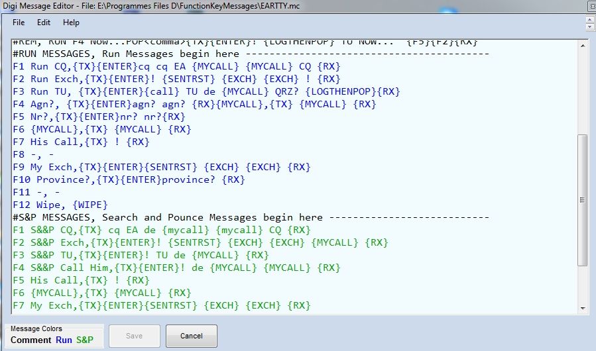
Task: Click the blue Run color label
Action: (64, 340)
